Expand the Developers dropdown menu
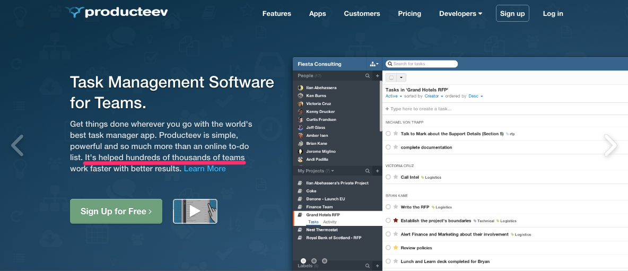The image size is (628, 271). pos(460,14)
